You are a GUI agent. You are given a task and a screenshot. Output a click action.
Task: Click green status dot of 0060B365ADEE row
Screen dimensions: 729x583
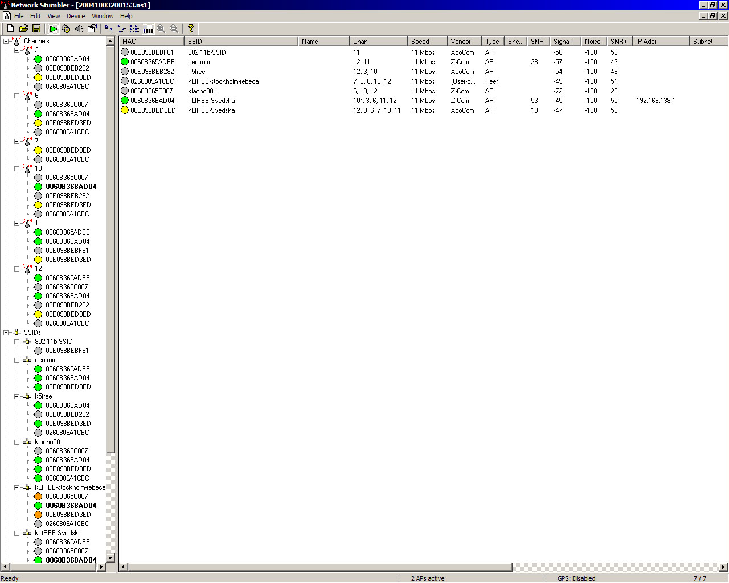[125, 62]
